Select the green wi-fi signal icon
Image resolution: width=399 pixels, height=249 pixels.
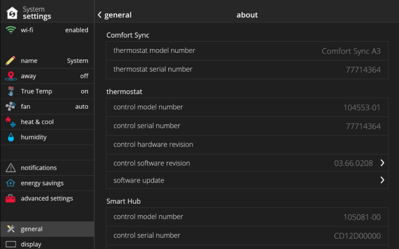click(11, 30)
